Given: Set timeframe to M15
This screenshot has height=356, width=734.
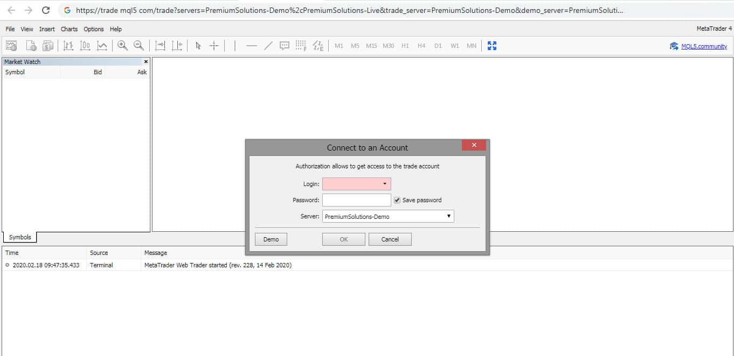Looking at the screenshot, I should (371, 46).
